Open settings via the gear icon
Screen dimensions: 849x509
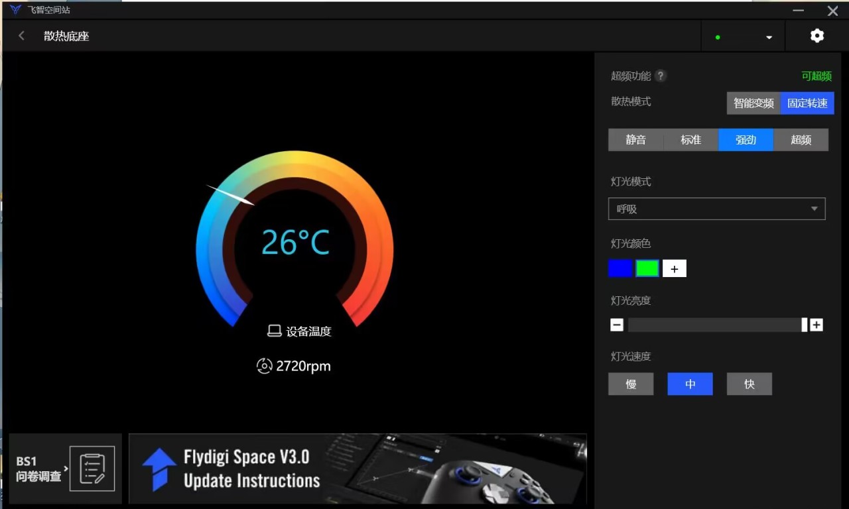point(817,36)
